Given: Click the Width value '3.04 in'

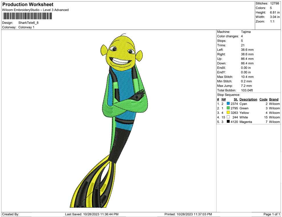Looking at the screenshot, I should tap(275, 17).
